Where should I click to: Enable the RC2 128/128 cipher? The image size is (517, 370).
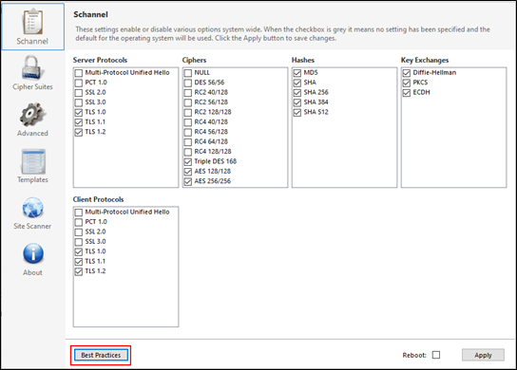pyautogui.click(x=188, y=112)
